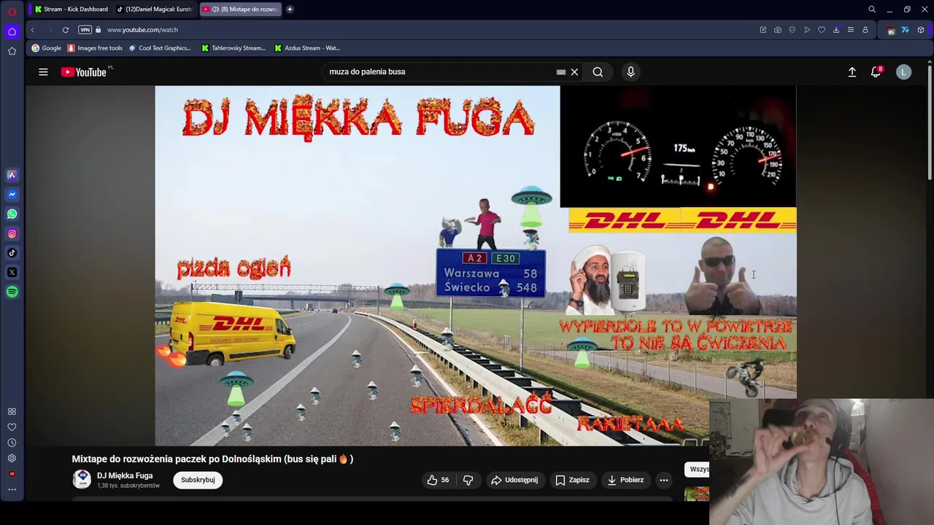Select the Mixtape YouTube tab

pyautogui.click(x=240, y=9)
